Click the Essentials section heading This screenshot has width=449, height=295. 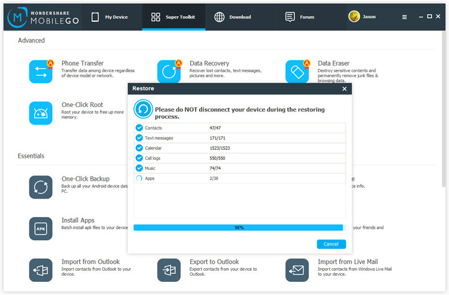point(31,156)
